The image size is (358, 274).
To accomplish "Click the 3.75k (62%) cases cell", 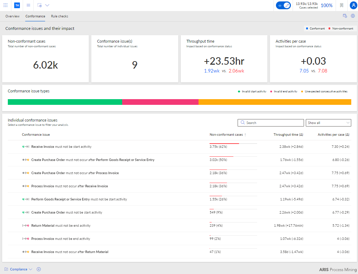I will pos(218,147).
